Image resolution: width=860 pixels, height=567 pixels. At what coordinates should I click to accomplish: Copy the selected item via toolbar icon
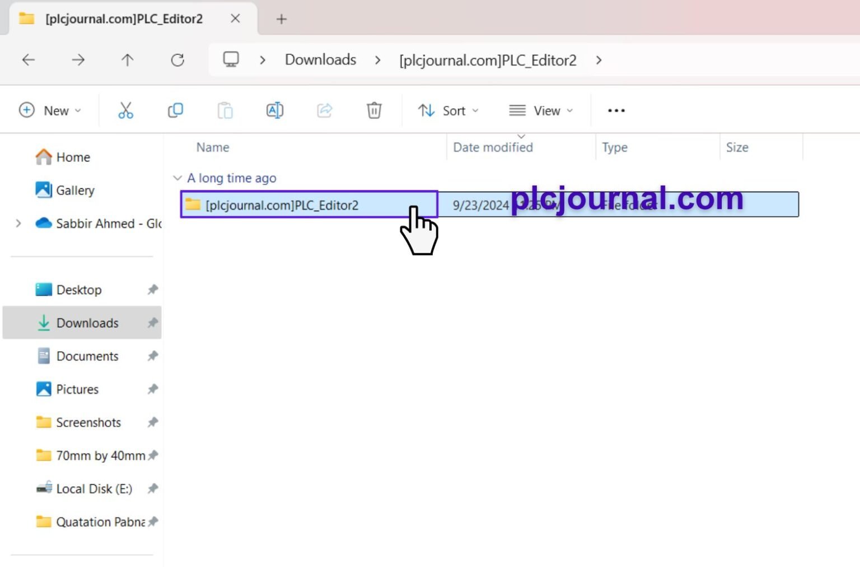[175, 110]
